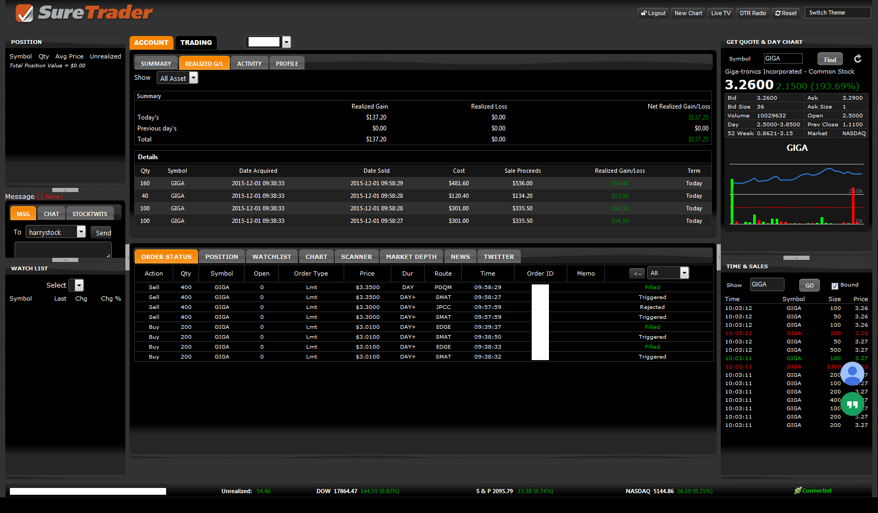Collapse handle above the Watch List panel

[65, 260]
